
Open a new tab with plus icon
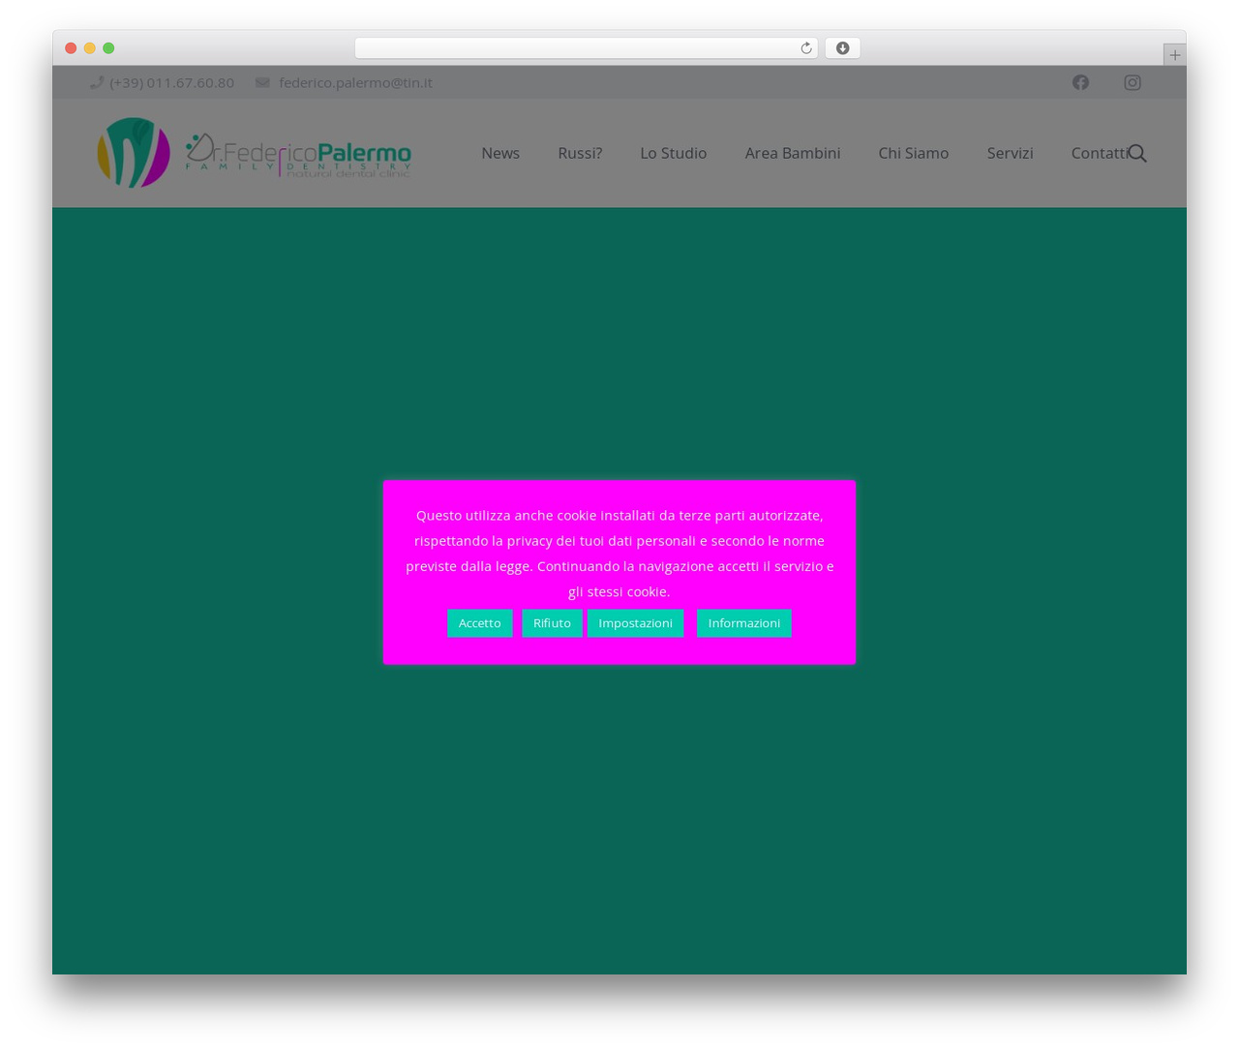click(x=1174, y=55)
